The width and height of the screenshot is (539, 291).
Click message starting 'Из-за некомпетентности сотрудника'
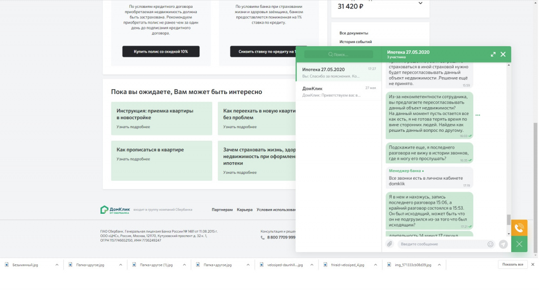(x=429, y=116)
